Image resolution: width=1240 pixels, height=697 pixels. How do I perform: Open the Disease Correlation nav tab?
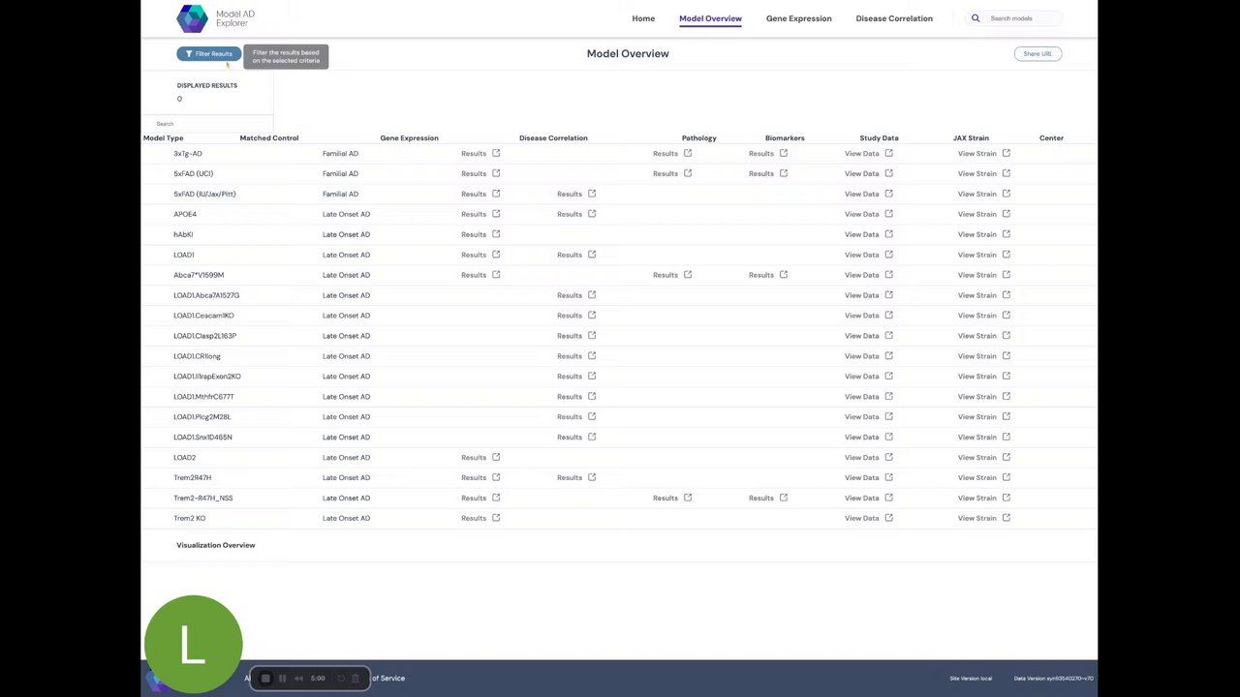pyautogui.click(x=894, y=18)
